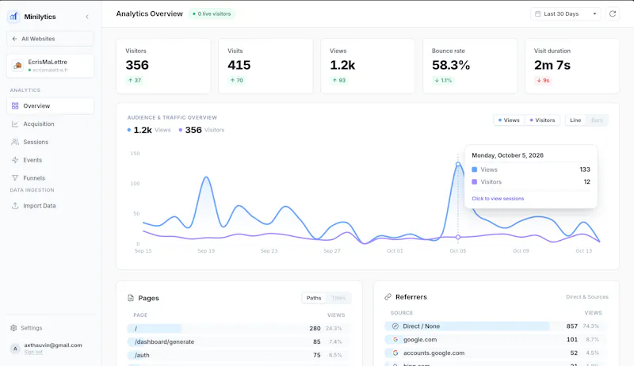Select the Titles tab in Pages

pos(338,298)
